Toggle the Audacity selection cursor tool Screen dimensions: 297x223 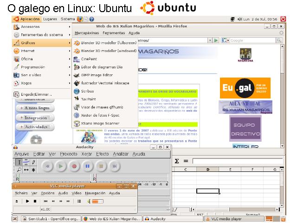click(19, 162)
